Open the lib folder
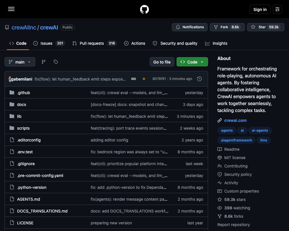The height and width of the screenshot is (231, 289). point(19,116)
